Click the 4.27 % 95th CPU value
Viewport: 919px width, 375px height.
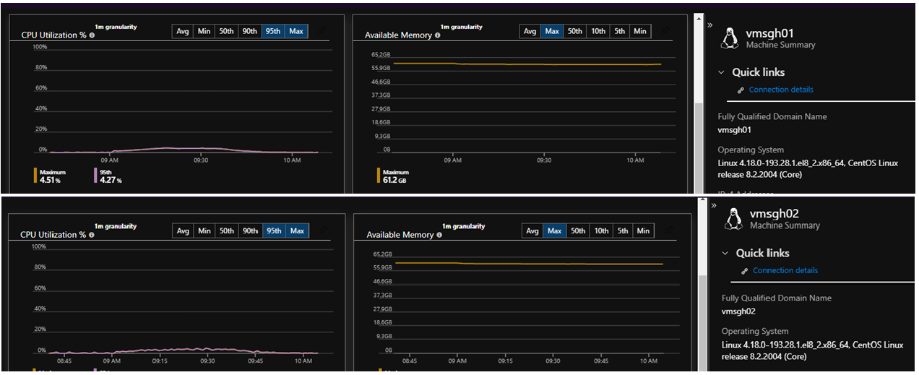111,180
